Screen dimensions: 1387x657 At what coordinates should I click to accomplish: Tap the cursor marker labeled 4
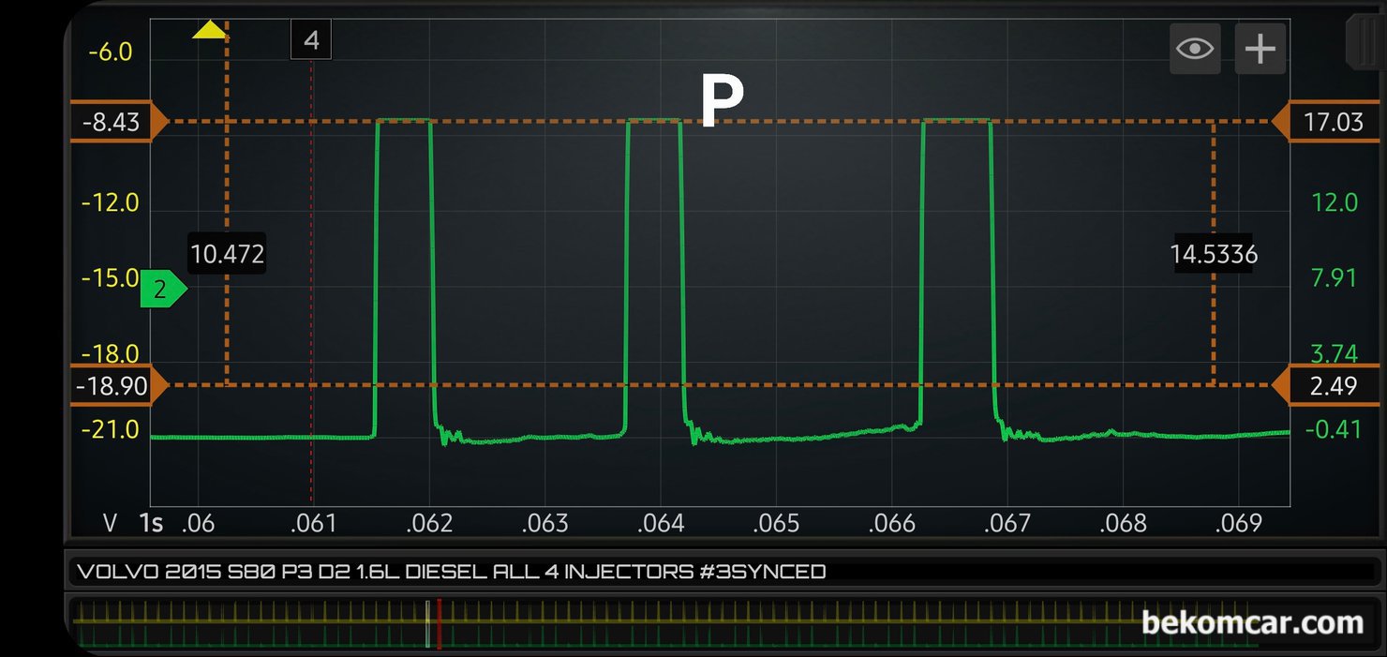point(311,40)
